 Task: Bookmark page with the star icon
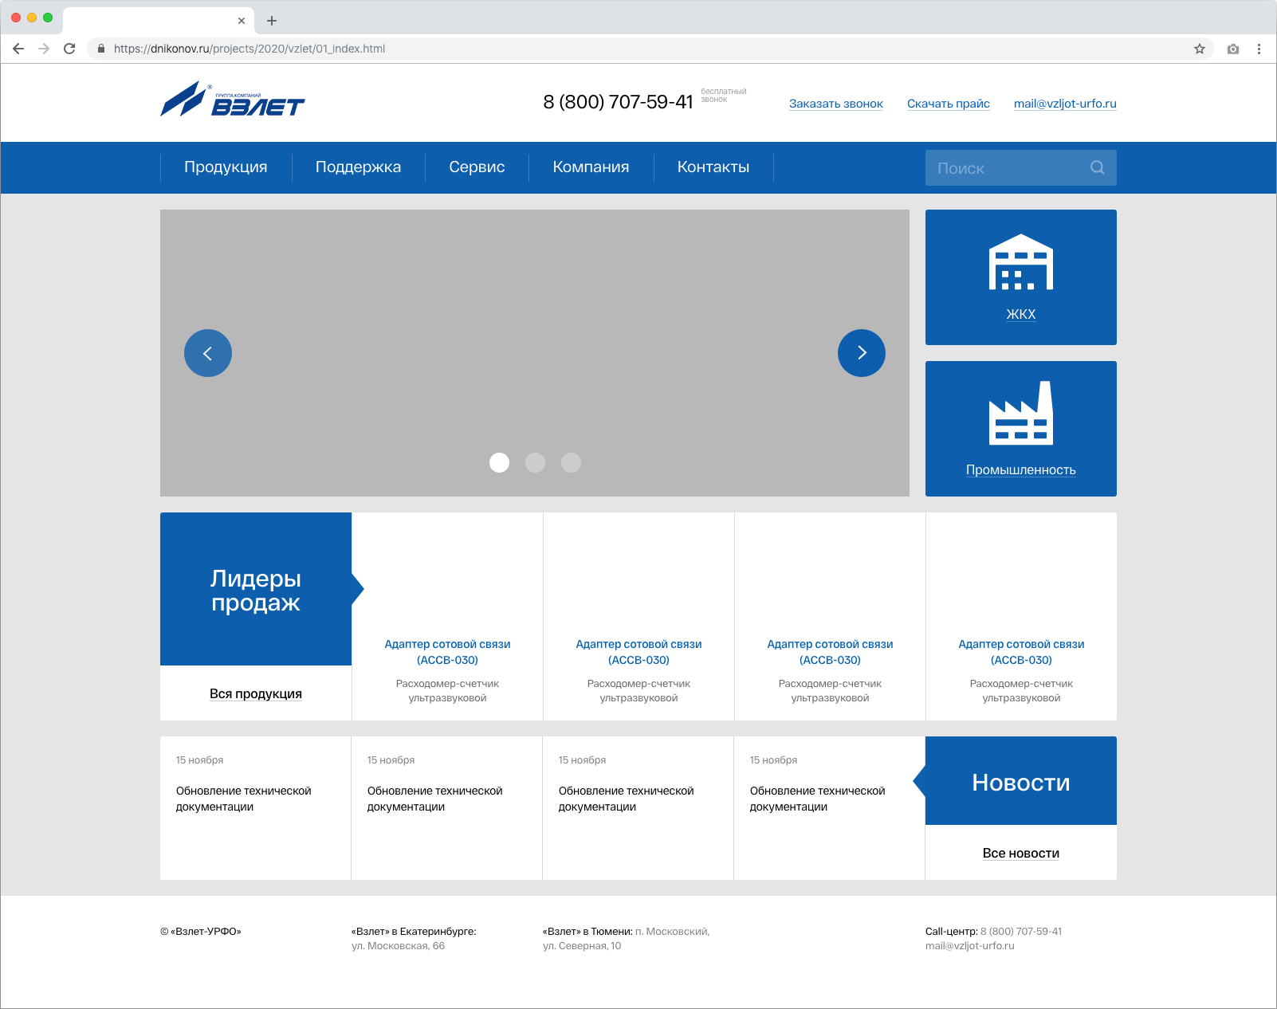(x=1199, y=49)
